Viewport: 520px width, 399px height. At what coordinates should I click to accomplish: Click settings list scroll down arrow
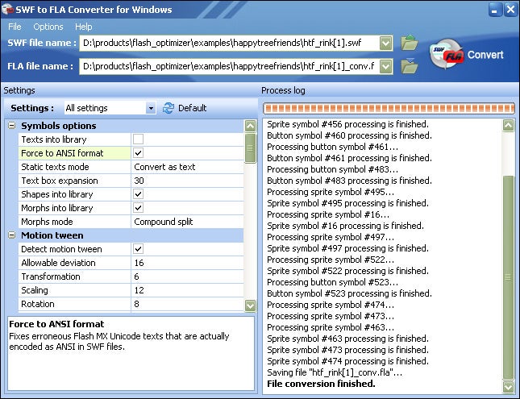coord(250,305)
